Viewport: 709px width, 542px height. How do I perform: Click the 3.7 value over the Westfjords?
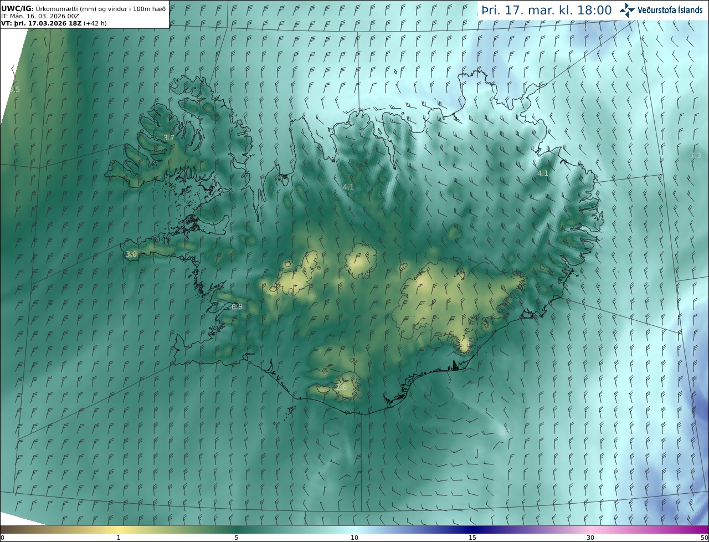(169, 137)
